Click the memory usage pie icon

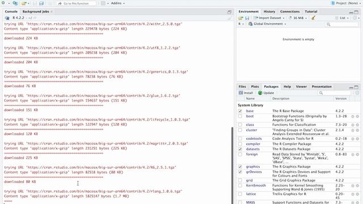(x=290, y=18)
